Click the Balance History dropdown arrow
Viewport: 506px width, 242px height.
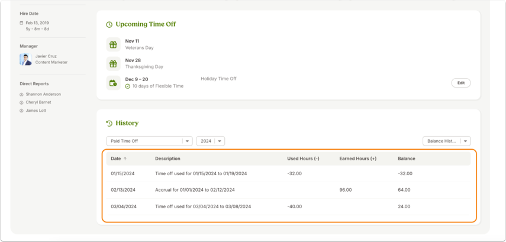tap(465, 141)
